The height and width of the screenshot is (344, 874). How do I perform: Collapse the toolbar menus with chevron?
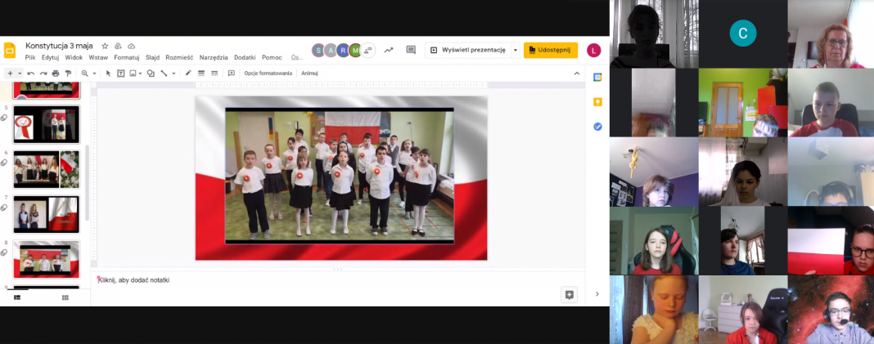pos(576,74)
